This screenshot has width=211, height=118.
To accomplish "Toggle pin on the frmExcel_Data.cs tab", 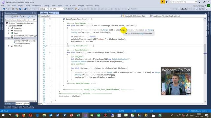I will pos(55,13).
